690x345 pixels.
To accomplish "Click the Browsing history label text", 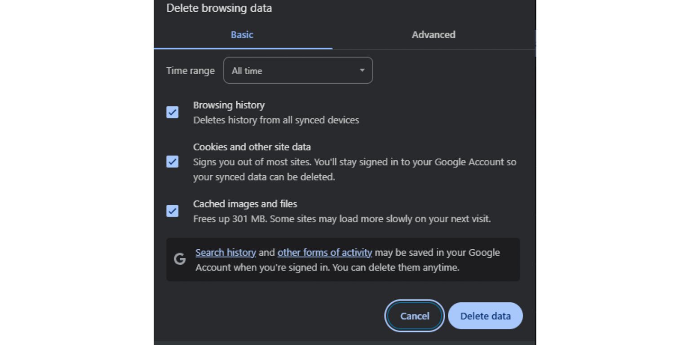I will (x=229, y=105).
